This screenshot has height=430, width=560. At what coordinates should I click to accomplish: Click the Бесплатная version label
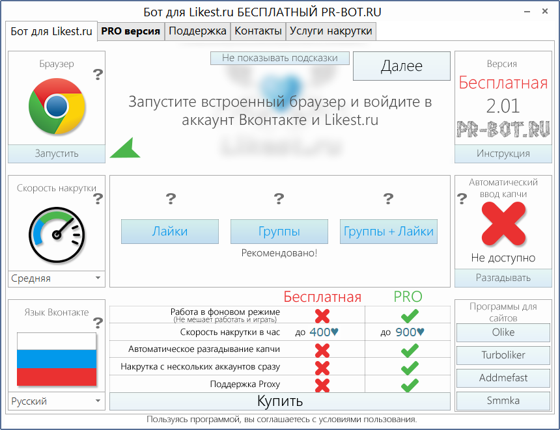(x=503, y=83)
